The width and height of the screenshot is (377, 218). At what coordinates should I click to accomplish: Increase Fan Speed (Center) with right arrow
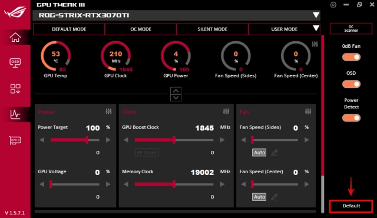(307, 184)
